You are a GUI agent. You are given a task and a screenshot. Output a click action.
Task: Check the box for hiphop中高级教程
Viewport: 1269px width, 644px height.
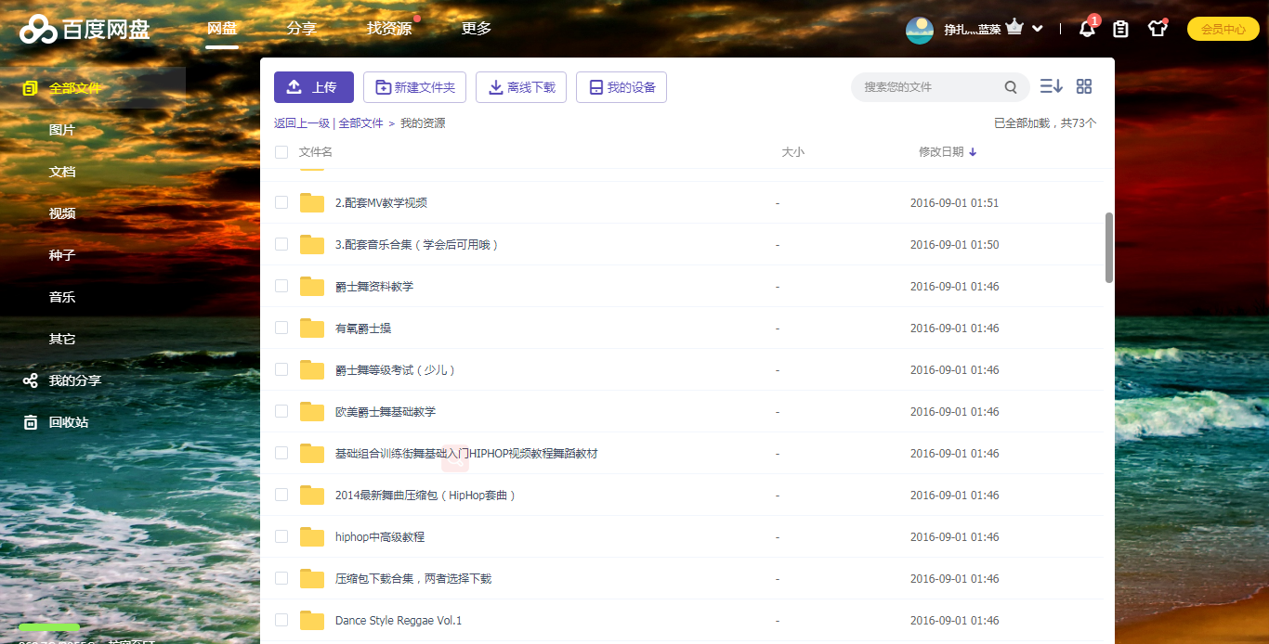click(281, 536)
